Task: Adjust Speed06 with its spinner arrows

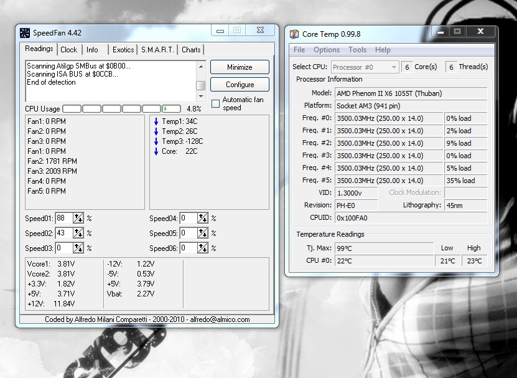Action: tap(202, 248)
